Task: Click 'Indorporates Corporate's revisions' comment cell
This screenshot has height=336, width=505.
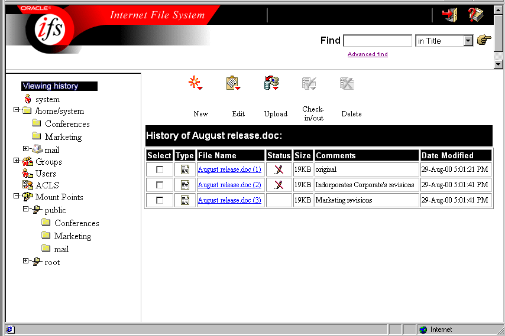Action: coord(367,185)
